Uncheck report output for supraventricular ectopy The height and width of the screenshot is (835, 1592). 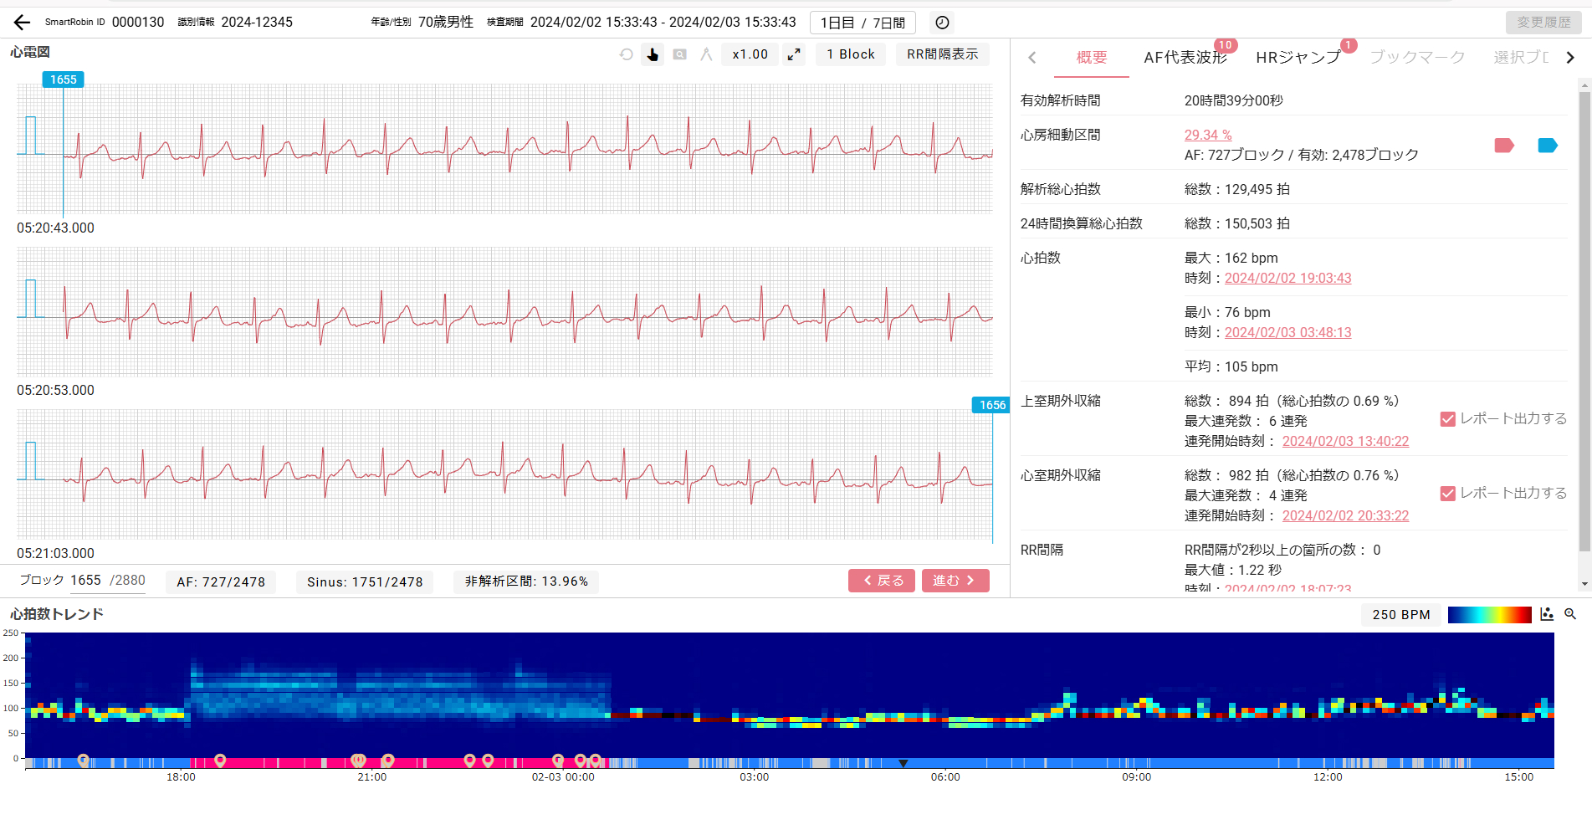(1448, 419)
